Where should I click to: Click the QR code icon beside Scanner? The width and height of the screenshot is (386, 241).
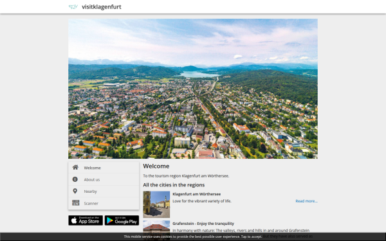click(75, 203)
